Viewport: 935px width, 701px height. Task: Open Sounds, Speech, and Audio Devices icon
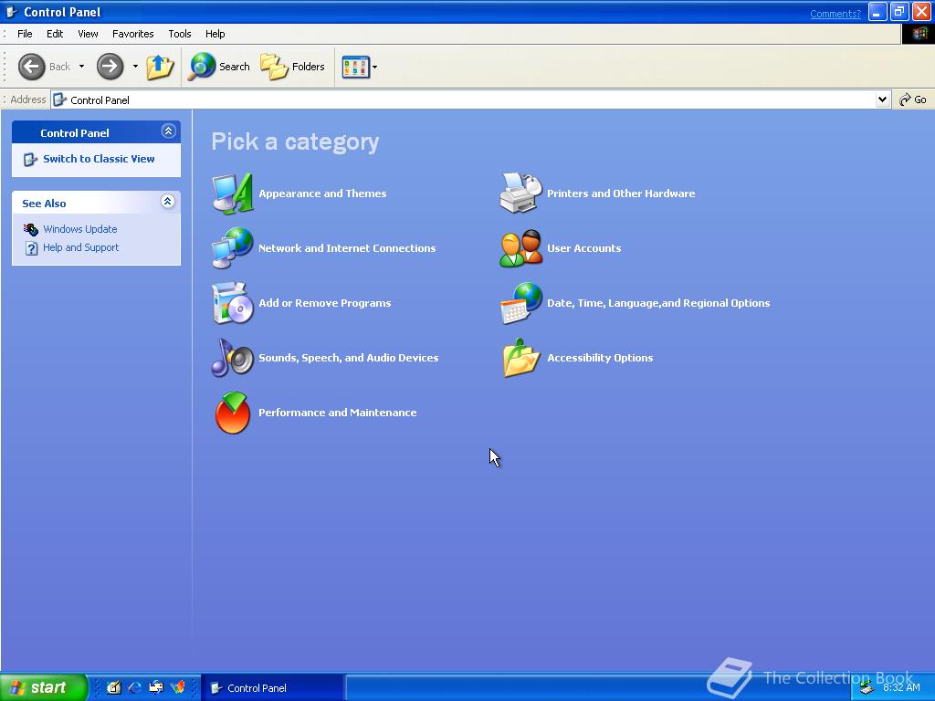click(233, 358)
